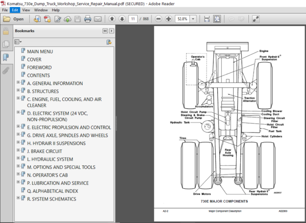The height and width of the screenshot is (223, 306).
Task: Expand G. DRIVE AXLE bookmark node
Action: 18,134
